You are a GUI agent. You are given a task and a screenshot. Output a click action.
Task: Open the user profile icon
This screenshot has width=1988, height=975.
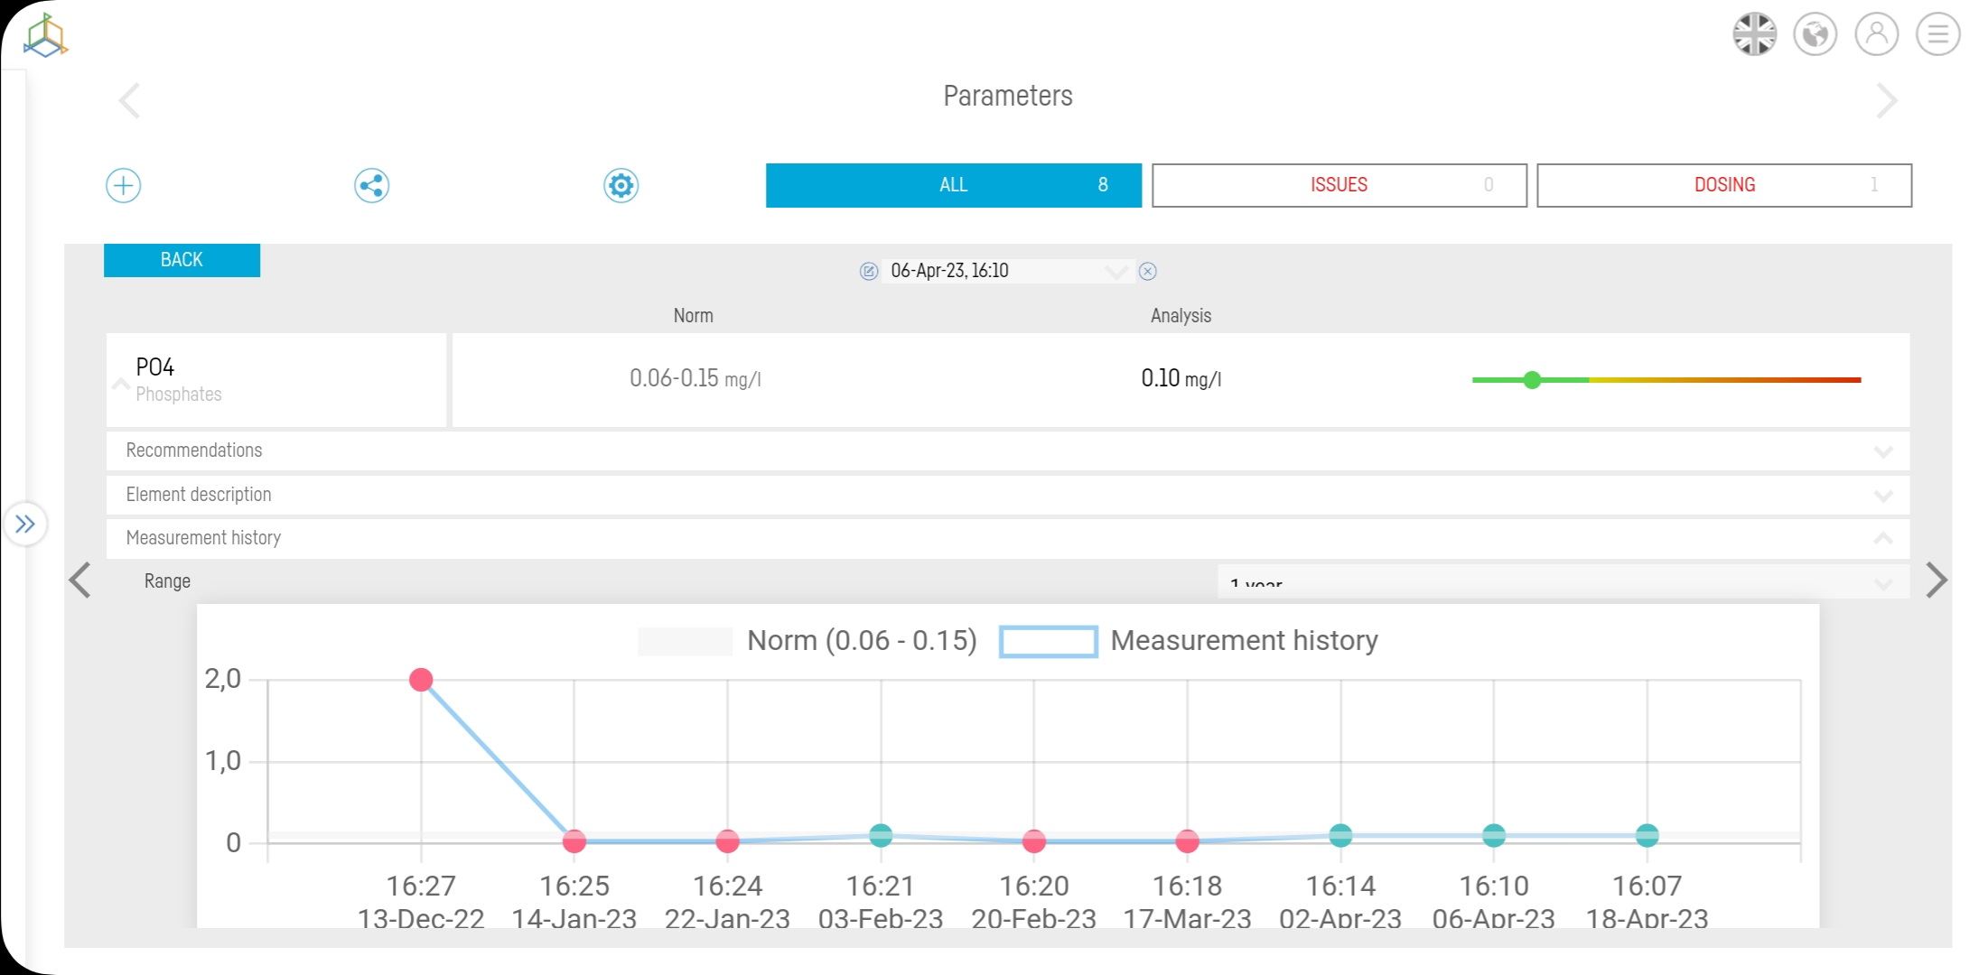point(1876,34)
